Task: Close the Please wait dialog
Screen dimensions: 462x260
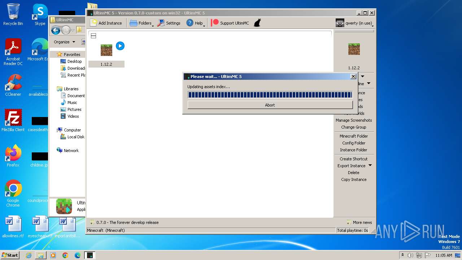Action: tap(353, 77)
